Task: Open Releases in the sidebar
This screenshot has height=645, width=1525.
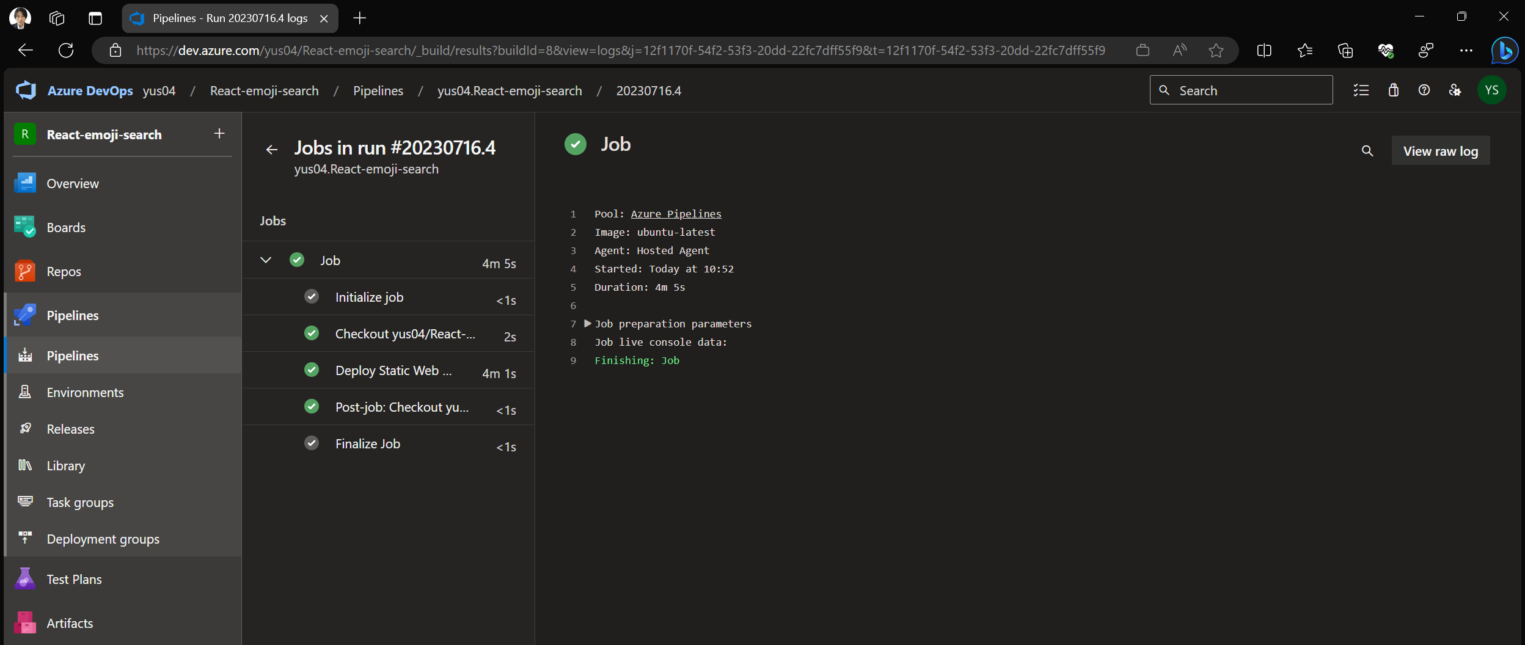Action: coord(123,429)
